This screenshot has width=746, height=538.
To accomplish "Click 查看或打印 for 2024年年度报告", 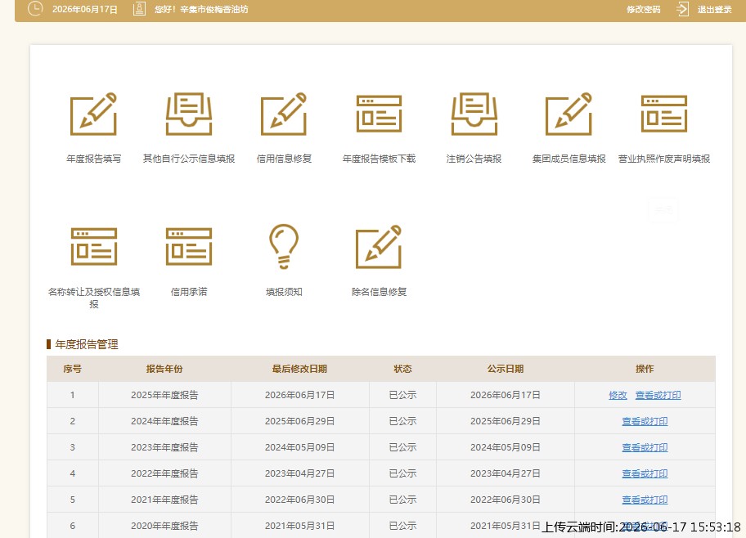I will coord(645,421).
